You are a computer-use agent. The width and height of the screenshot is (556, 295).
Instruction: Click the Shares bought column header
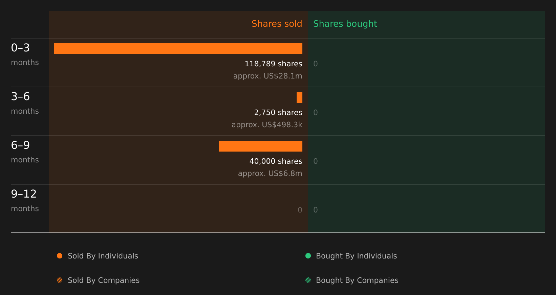coord(345,24)
